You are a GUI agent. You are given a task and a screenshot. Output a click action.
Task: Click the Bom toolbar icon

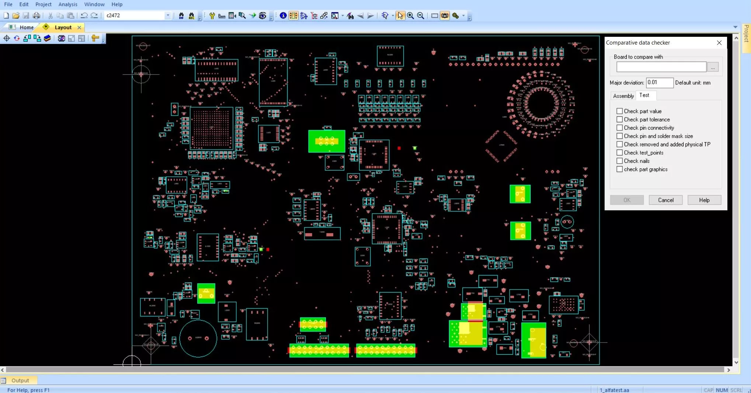tap(222, 16)
